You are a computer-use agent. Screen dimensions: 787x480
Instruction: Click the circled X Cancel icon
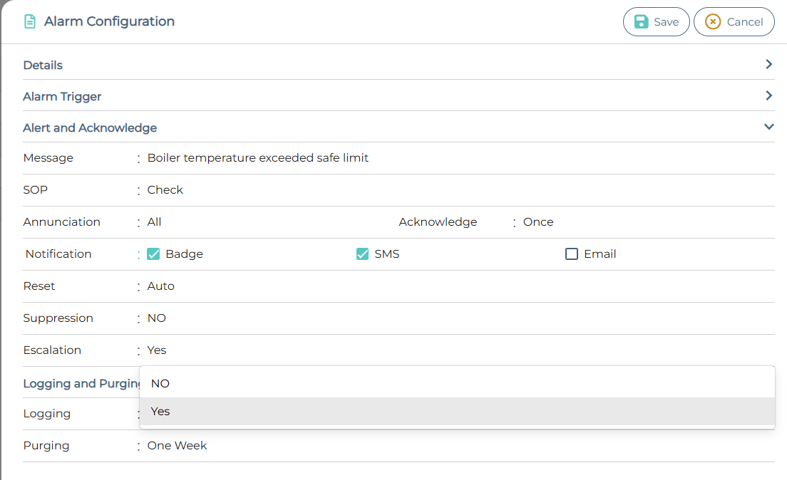point(713,22)
